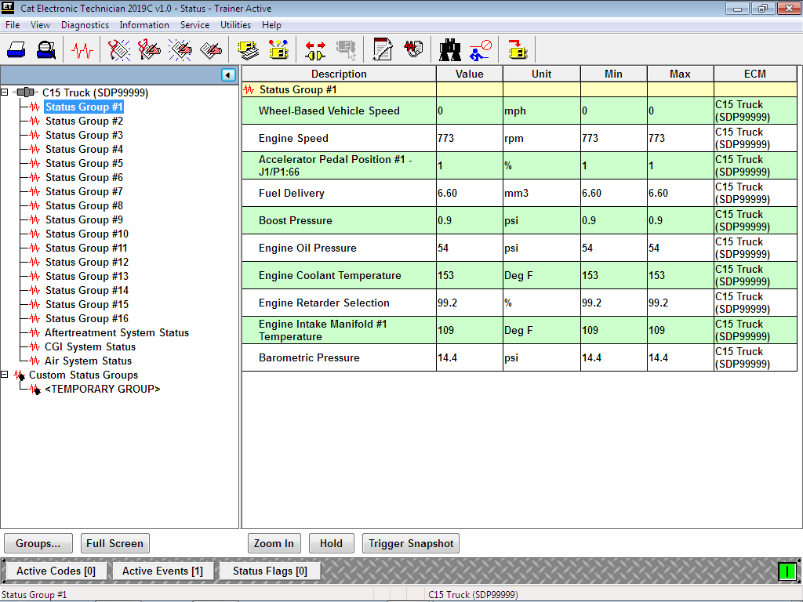Open Active Diagnostic Codes toolbar icon
This screenshot has width=803, height=602.
(118, 49)
